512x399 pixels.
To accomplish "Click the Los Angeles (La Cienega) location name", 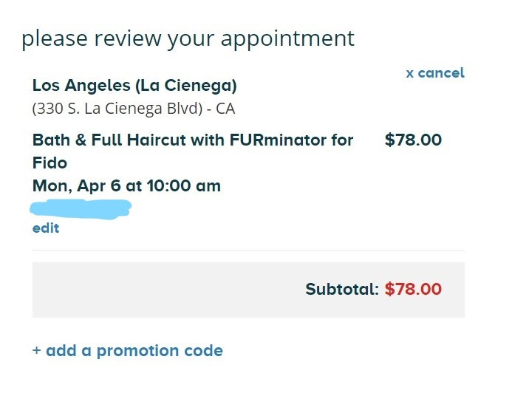I will 134,86.
